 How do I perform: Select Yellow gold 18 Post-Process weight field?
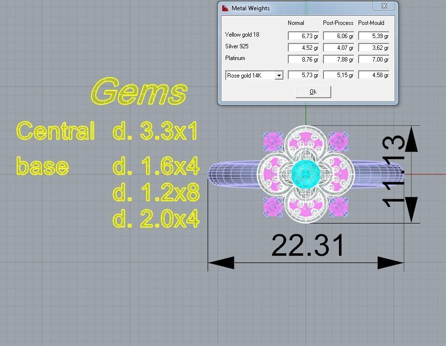pyautogui.click(x=339, y=36)
